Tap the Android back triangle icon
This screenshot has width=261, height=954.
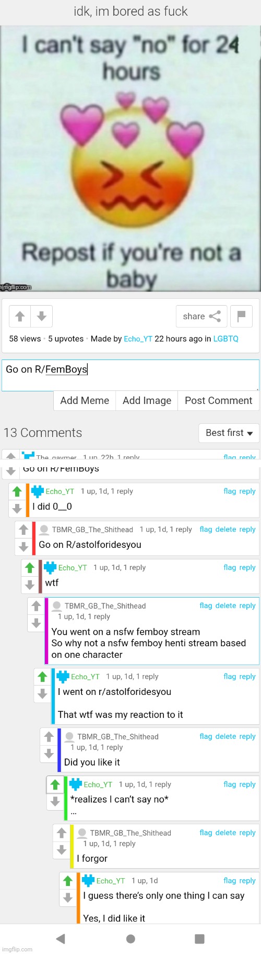[61, 938]
